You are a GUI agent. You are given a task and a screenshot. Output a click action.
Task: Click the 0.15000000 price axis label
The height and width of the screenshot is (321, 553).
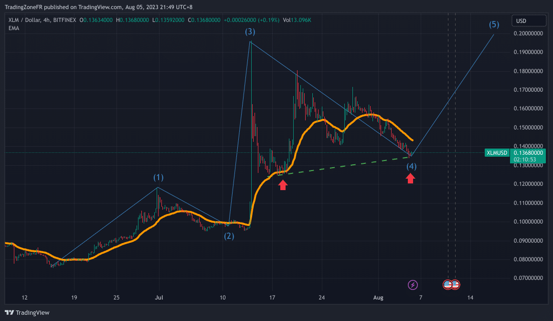tap(528, 128)
